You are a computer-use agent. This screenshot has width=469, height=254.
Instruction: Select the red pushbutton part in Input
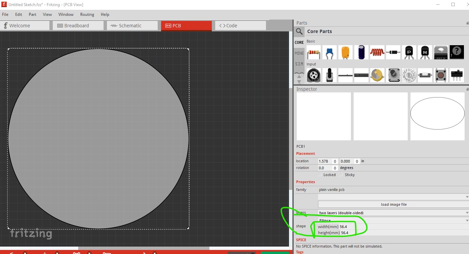click(x=441, y=75)
